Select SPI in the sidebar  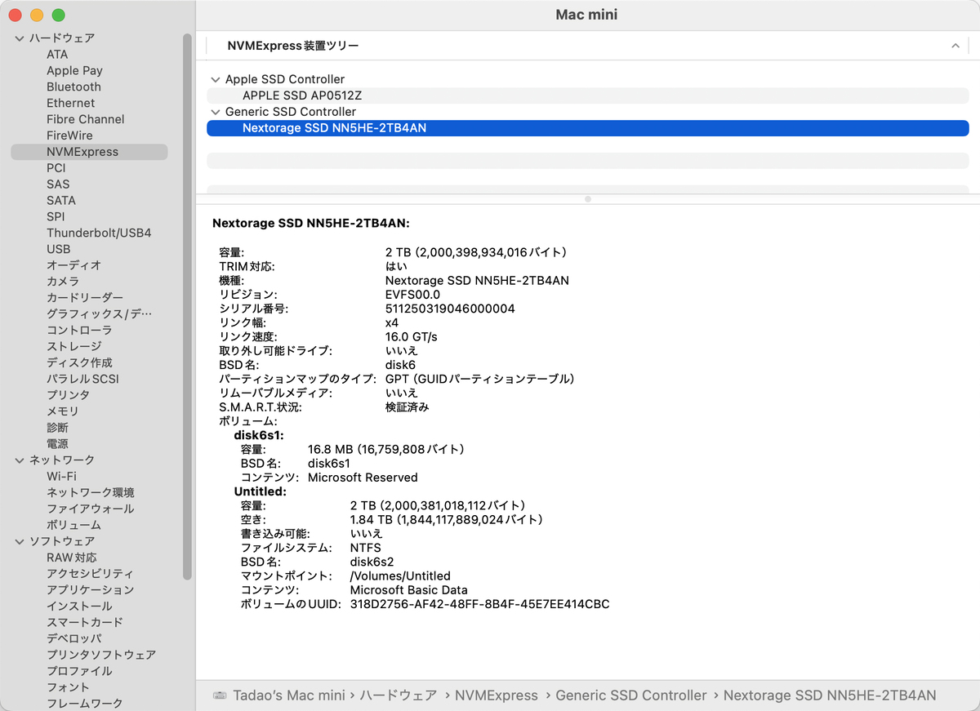click(x=56, y=217)
